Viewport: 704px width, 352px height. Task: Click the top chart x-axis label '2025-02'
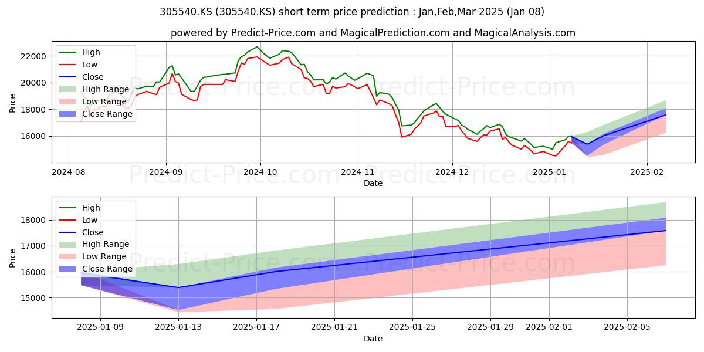point(647,172)
